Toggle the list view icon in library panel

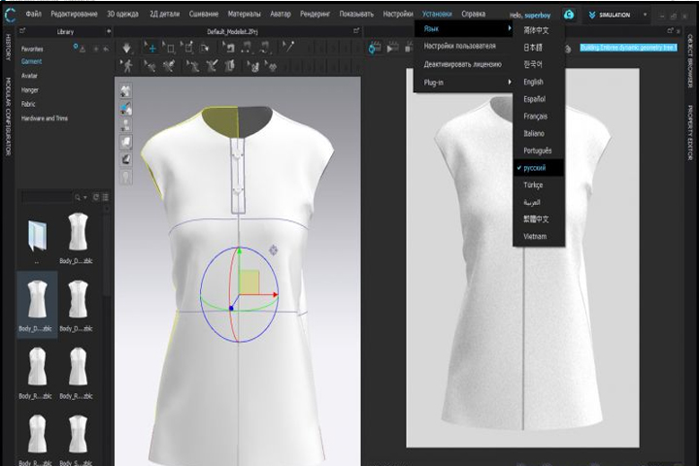[105, 197]
